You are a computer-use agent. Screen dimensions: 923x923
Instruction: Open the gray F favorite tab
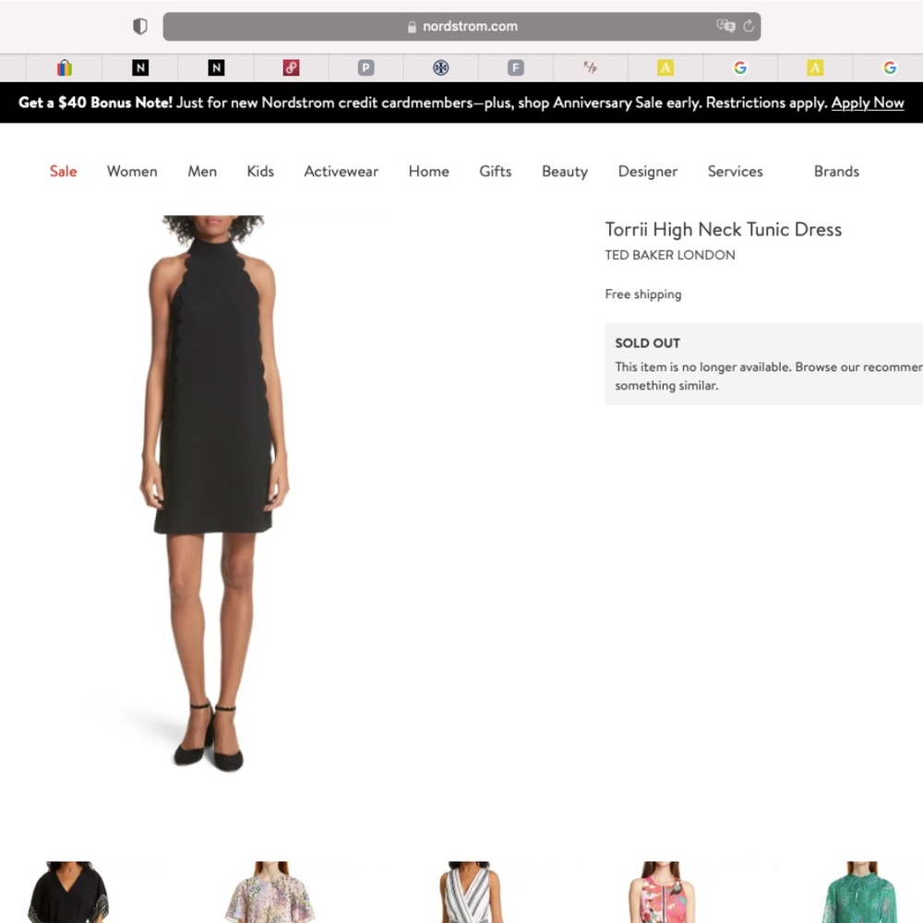point(516,67)
